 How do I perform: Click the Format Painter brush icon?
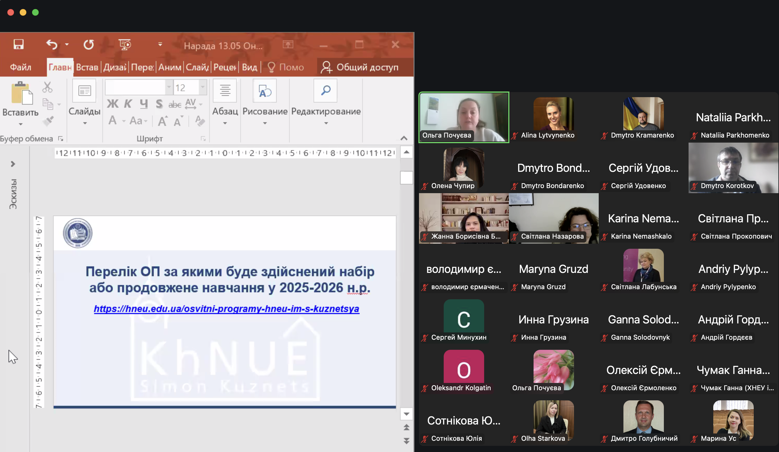pyautogui.click(x=48, y=121)
